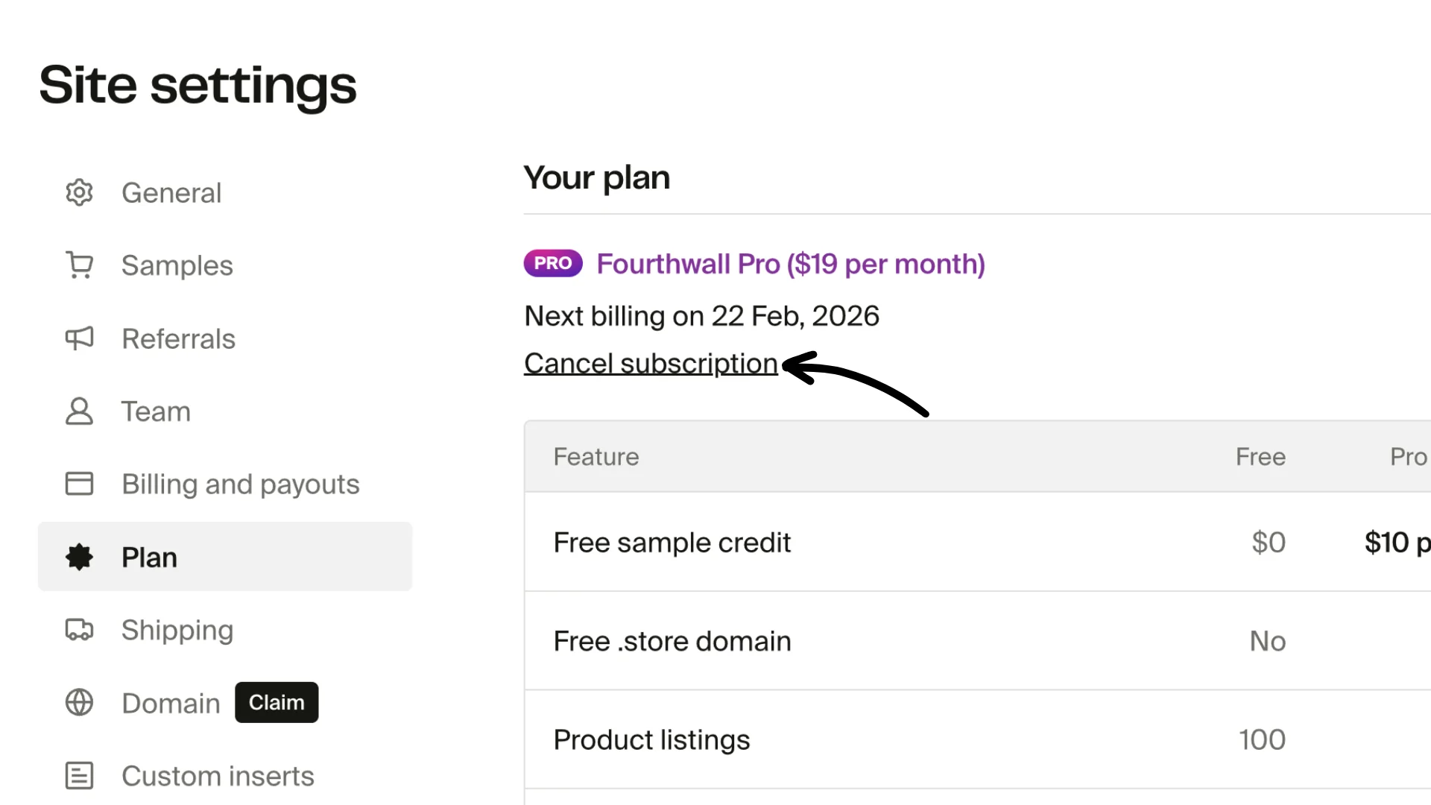The height and width of the screenshot is (805, 1431).
Task: Switch to the Plan settings tab
Action: point(149,557)
